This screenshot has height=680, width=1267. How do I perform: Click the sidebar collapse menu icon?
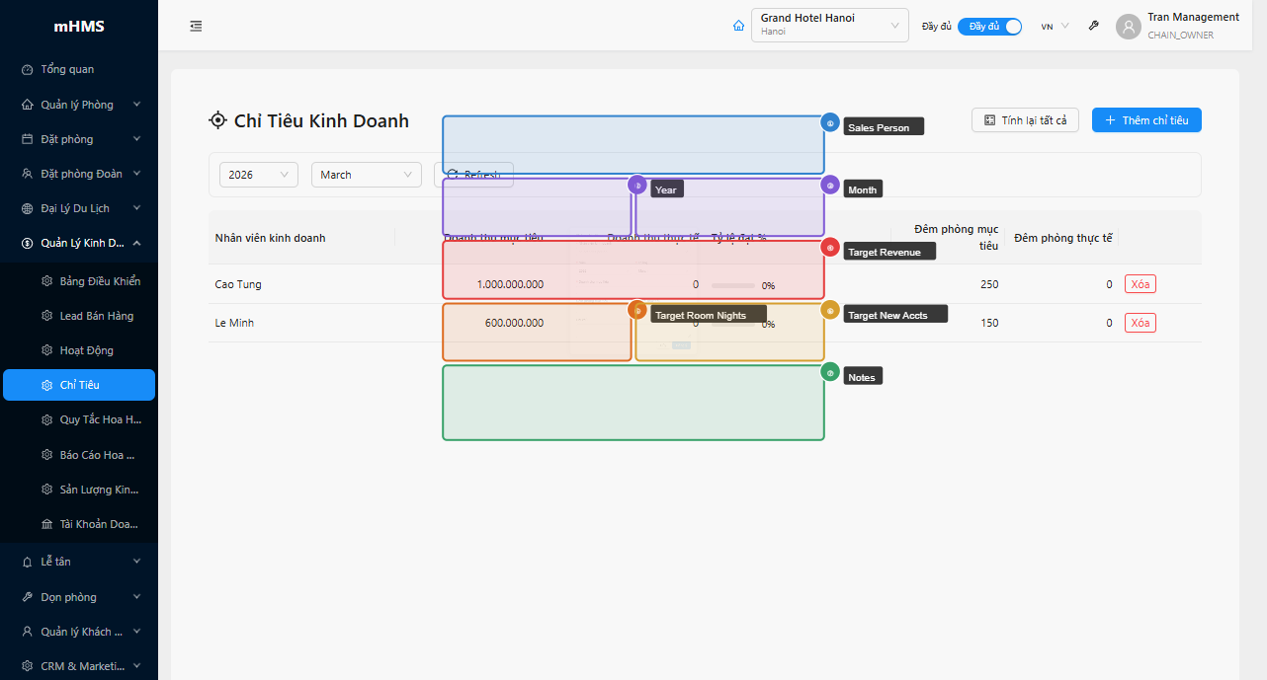click(196, 27)
